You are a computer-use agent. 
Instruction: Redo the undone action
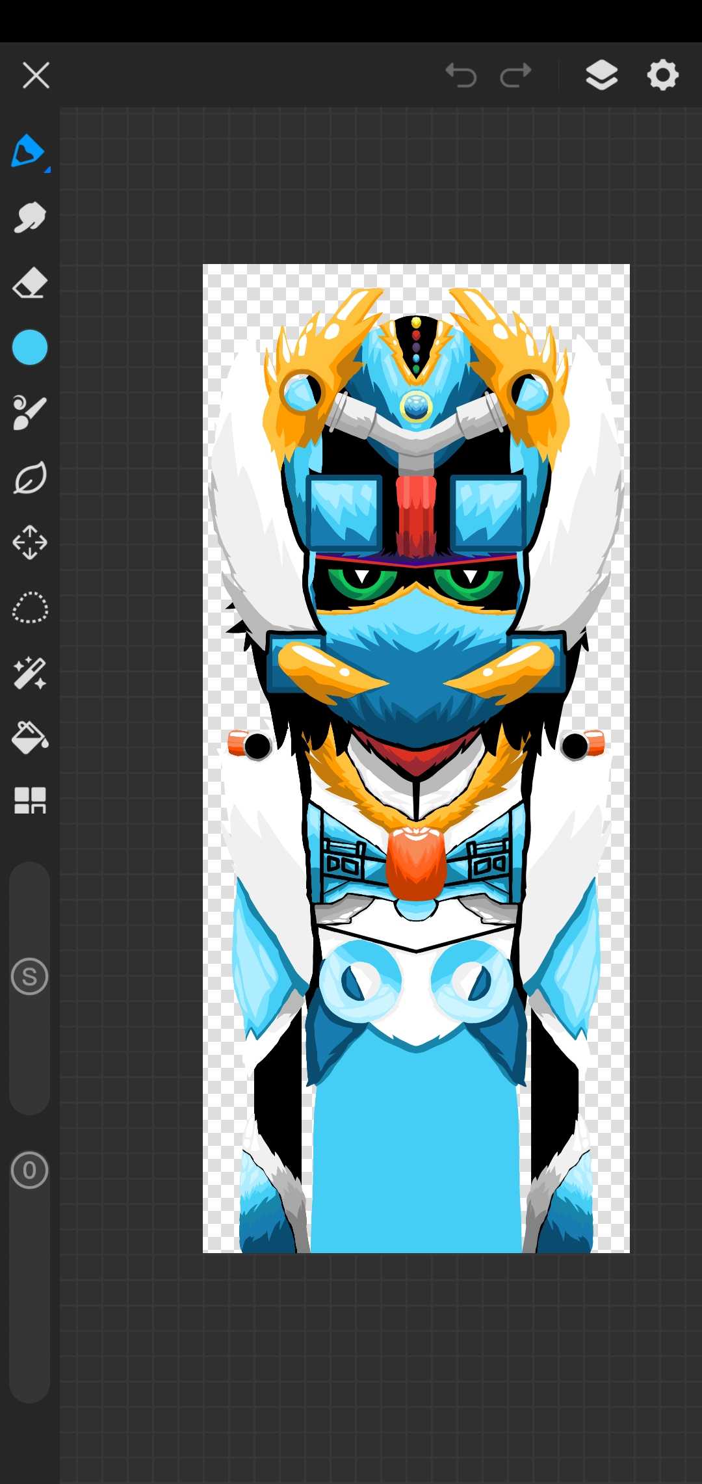(x=516, y=75)
